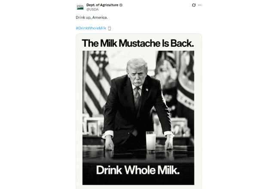Open the three-dot more options menu
Image resolution: width=275 pixels, height=189 pixels.
[x=199, y=5]
